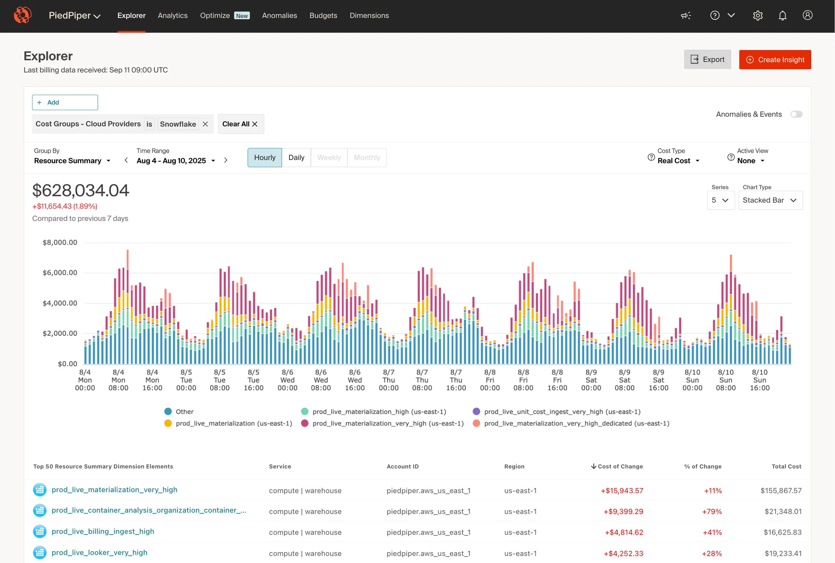Click the Region column header
The image size is (835, 563).
click(514, 467)
